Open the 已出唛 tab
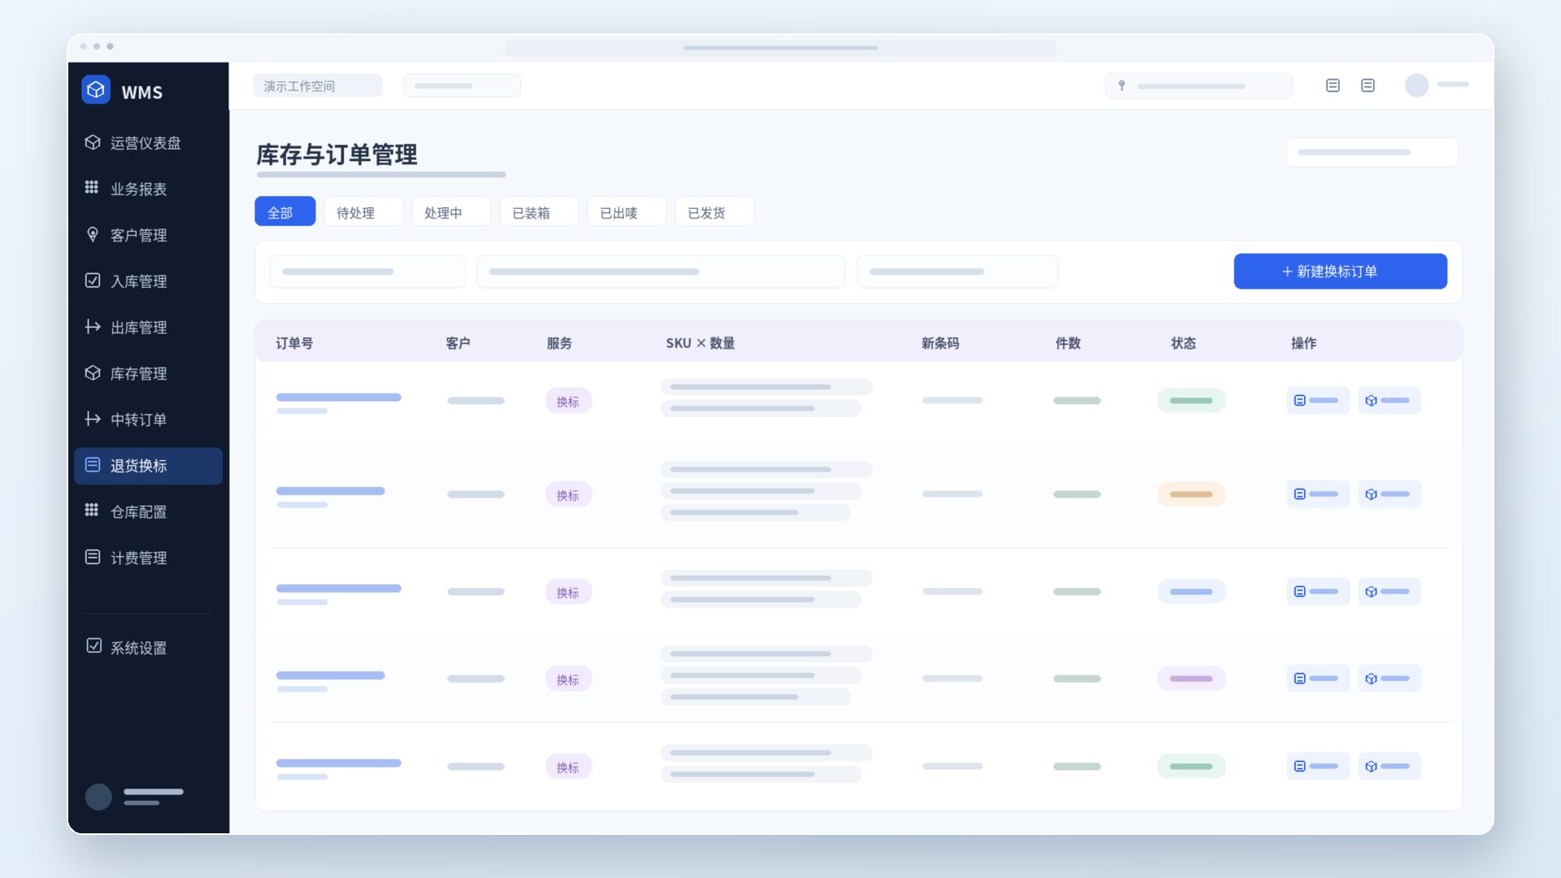The width and height of the screenshot is (1561, 878). point(627,212)
